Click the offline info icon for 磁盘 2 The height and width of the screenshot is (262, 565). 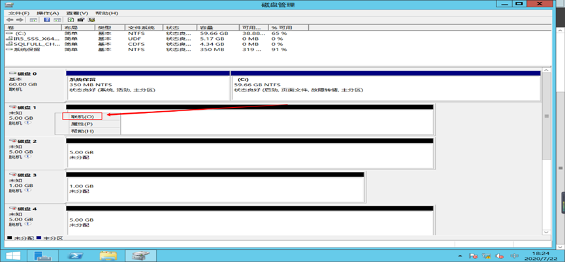pos(28,156)
